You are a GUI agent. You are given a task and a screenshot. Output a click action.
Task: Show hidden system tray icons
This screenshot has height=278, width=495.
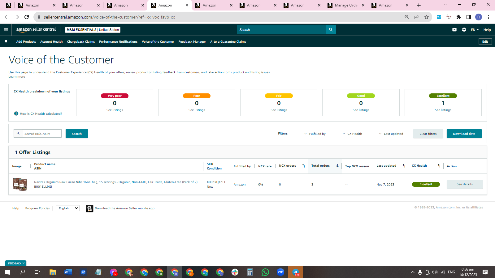(412, 272)
